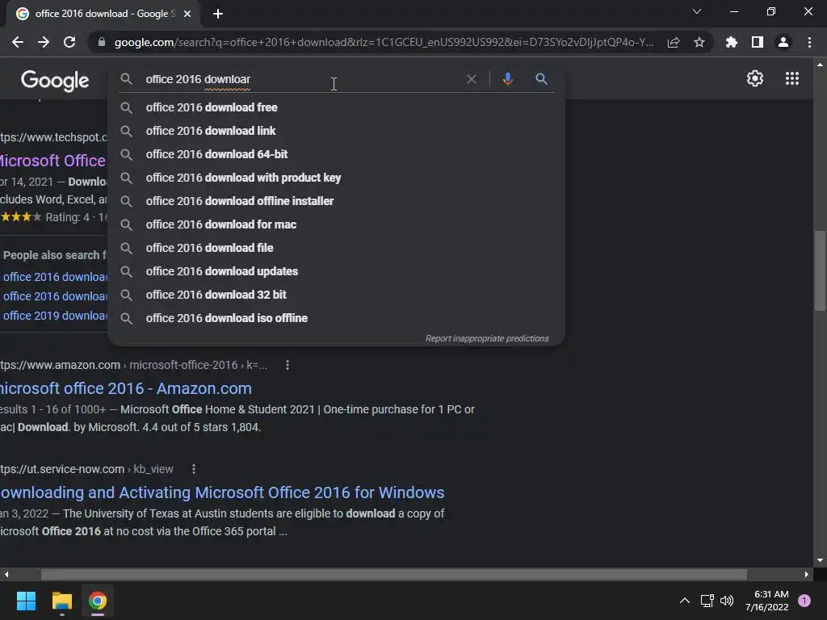Screen dimensions: 827x620
Task: Open the tab search chevron
Action: tap(697, 11)
